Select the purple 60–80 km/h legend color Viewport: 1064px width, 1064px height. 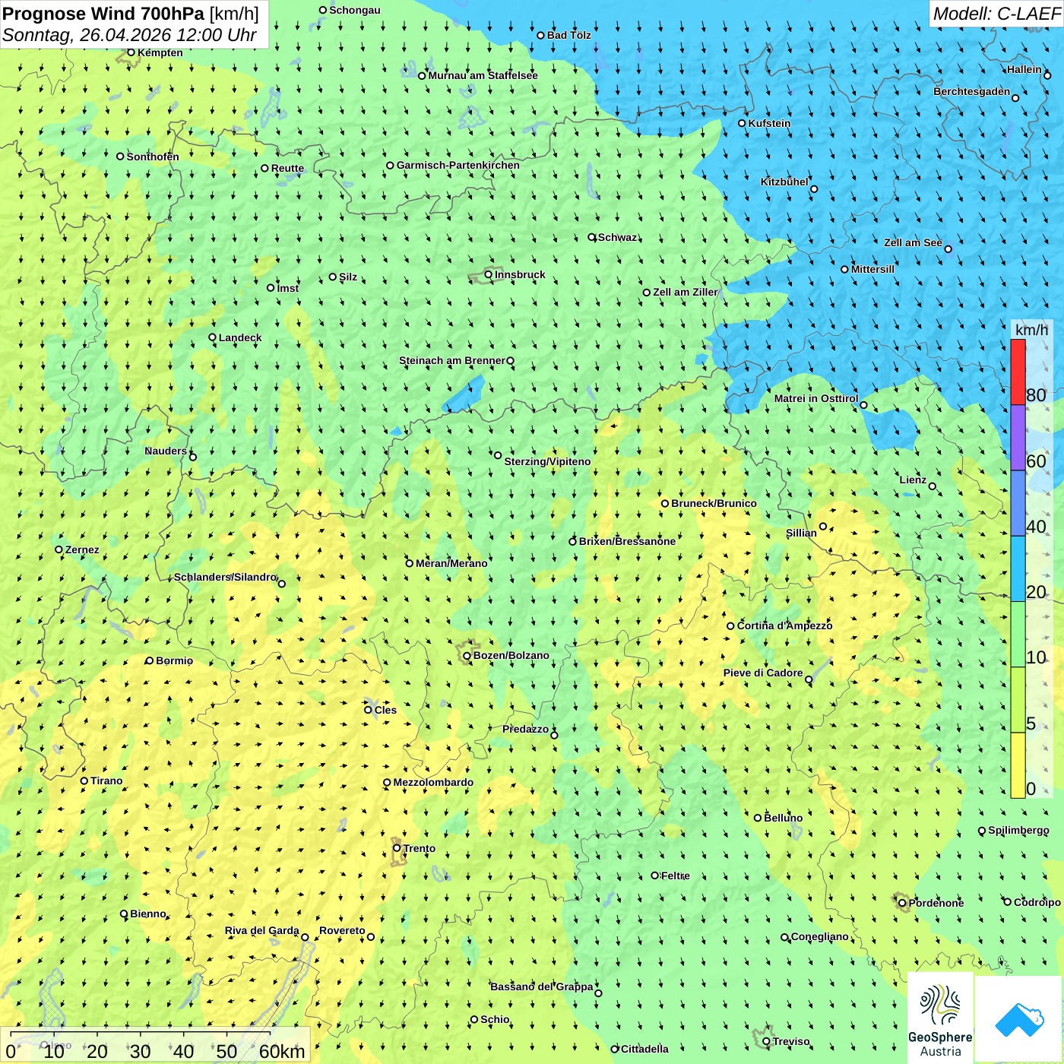tap(1018, 438)
